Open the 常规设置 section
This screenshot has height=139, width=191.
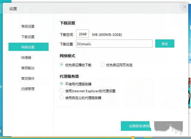(x=28, y=27)
